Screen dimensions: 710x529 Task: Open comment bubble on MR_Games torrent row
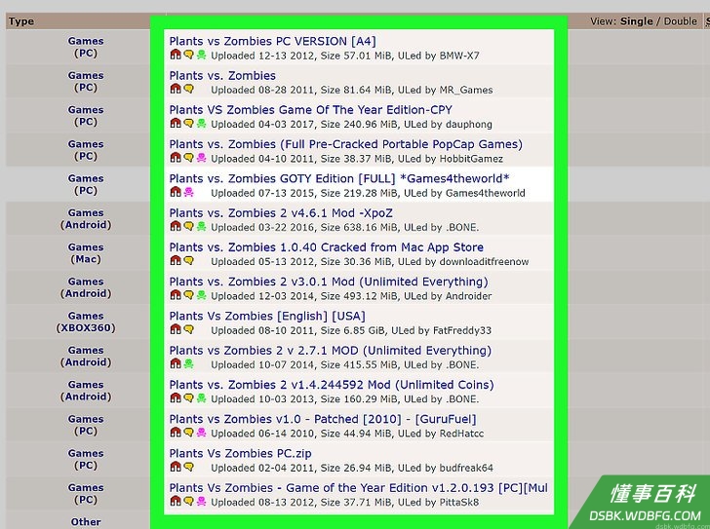click(189, 89)
